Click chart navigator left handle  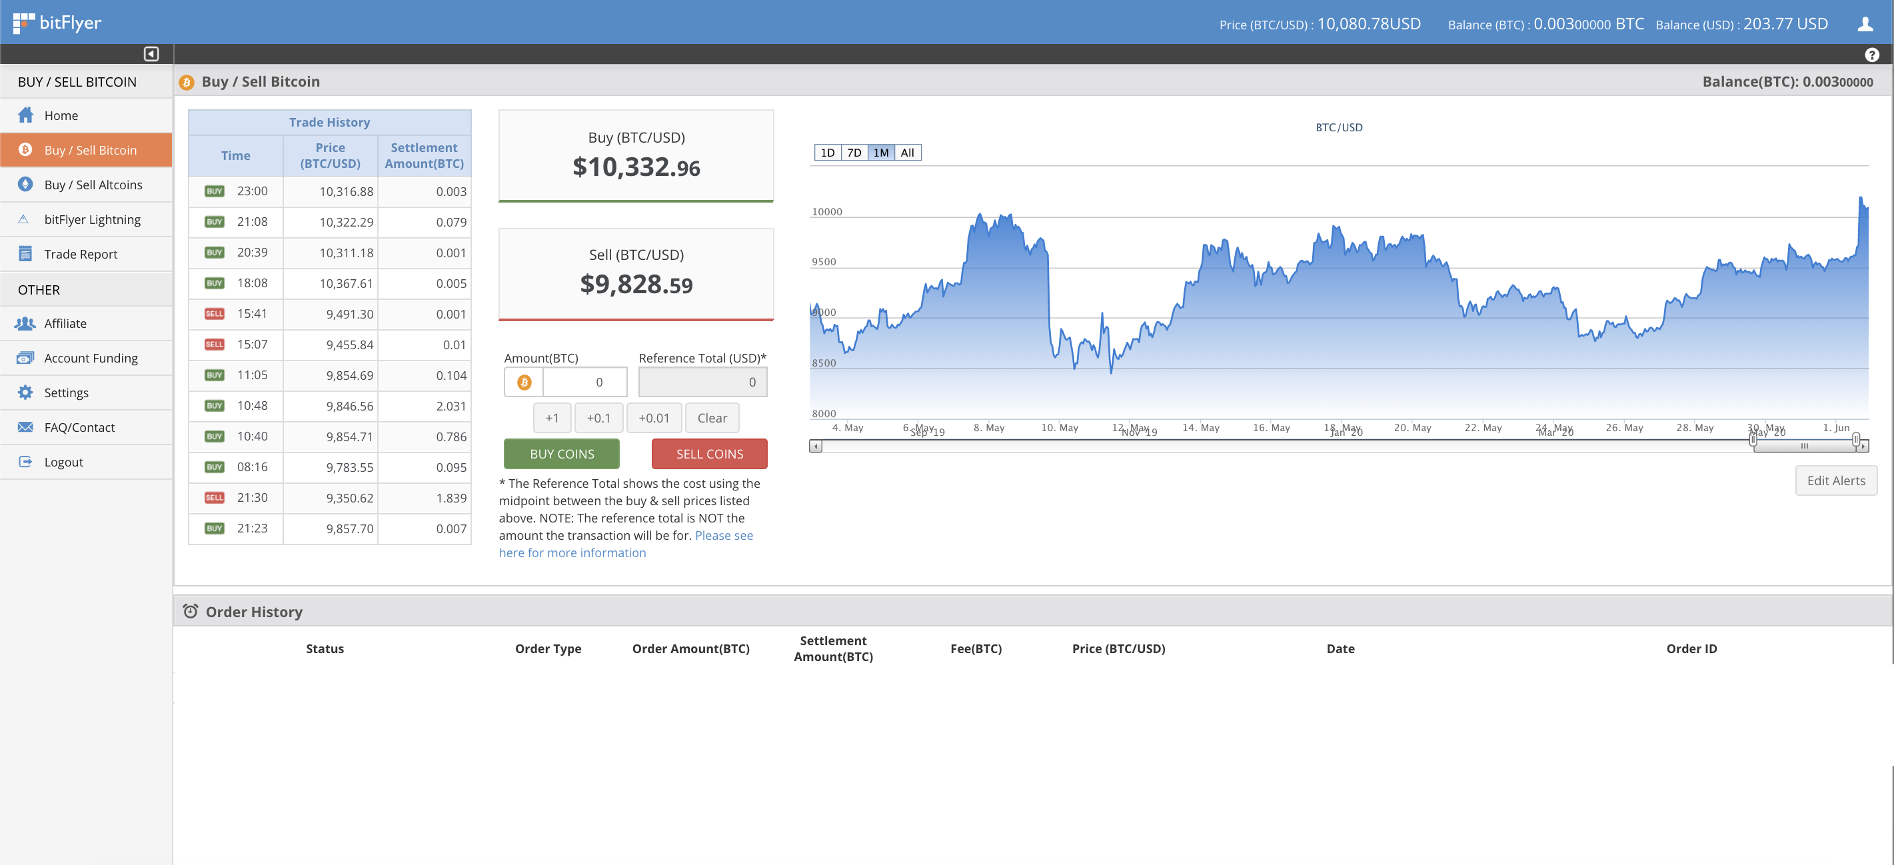[x=1753, y=439]
